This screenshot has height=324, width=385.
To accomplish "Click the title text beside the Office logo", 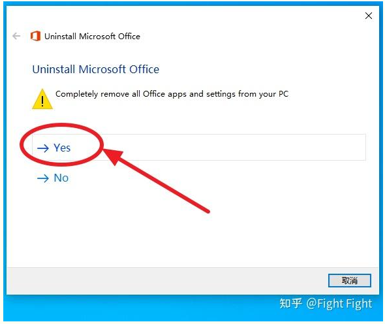I will [x=92, y=37].
